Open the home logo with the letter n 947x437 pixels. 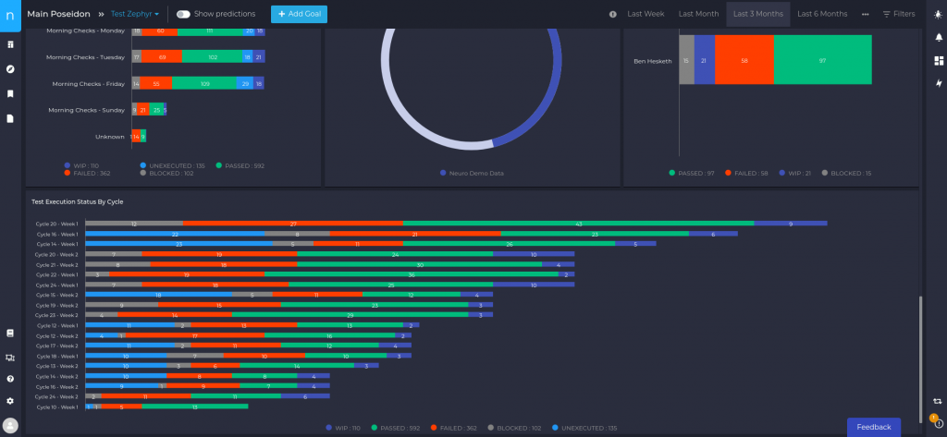point(10,16)
